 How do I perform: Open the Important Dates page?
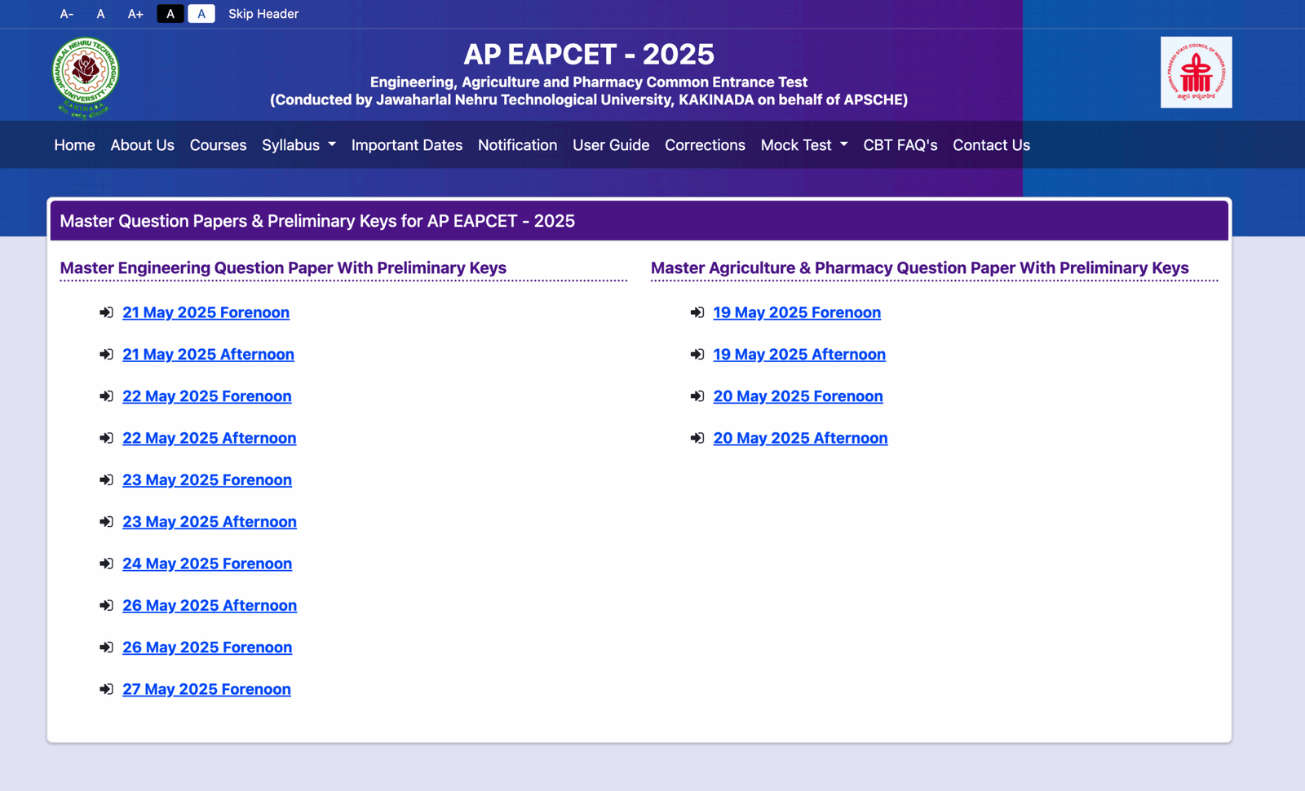tap(406, 145)
